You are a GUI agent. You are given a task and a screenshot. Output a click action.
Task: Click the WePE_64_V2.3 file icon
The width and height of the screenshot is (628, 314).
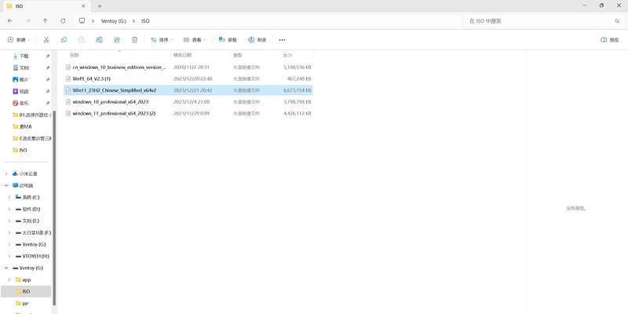(x=68, y=79)
